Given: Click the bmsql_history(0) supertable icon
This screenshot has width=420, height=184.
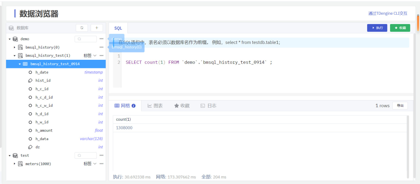Looking at the screenshot, I should click(20, 47).
